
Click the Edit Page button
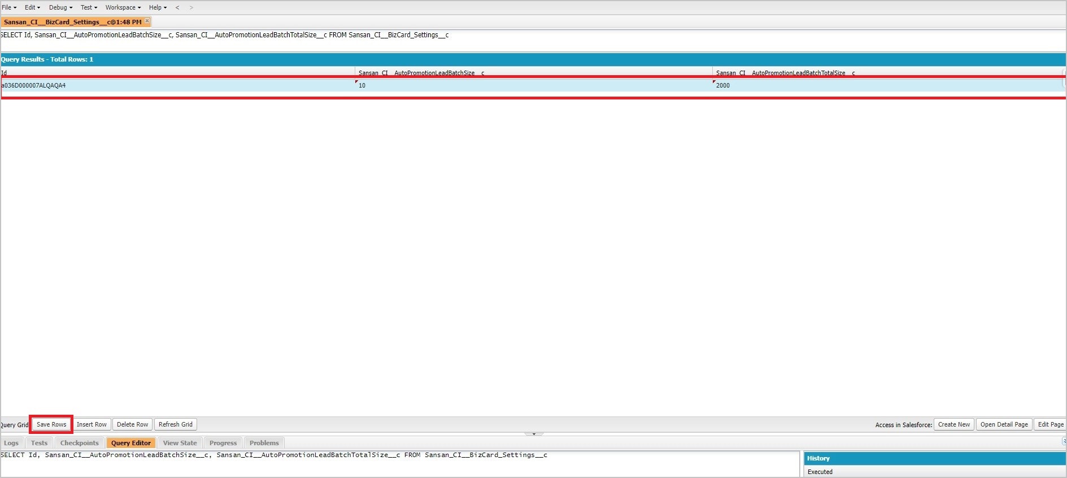pos(1051,424)
